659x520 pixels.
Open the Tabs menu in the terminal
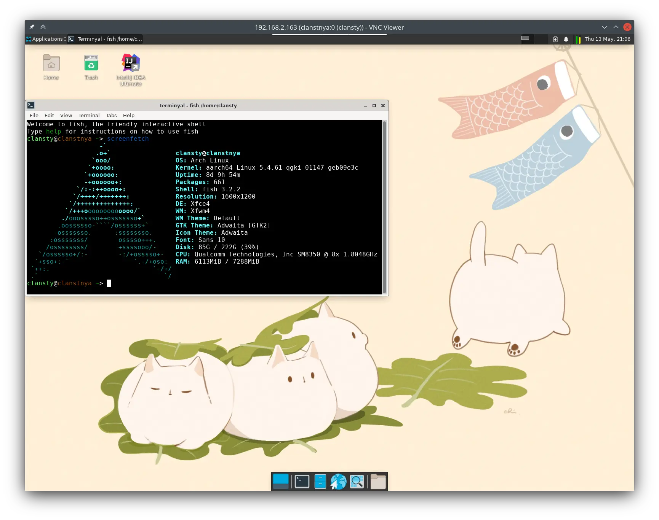point(111,115)
